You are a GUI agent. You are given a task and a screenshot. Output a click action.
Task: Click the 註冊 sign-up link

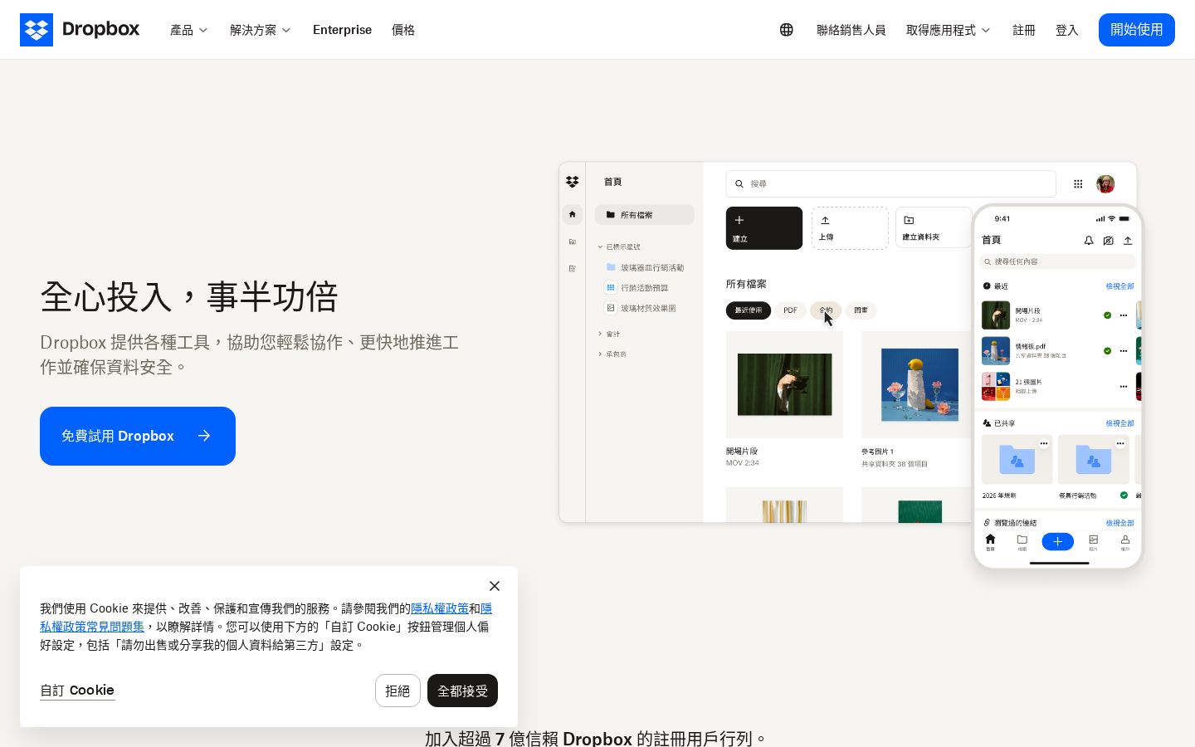(x=1024, y=30)
